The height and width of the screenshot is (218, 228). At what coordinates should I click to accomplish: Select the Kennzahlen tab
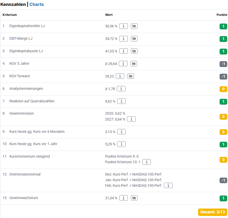13,4
